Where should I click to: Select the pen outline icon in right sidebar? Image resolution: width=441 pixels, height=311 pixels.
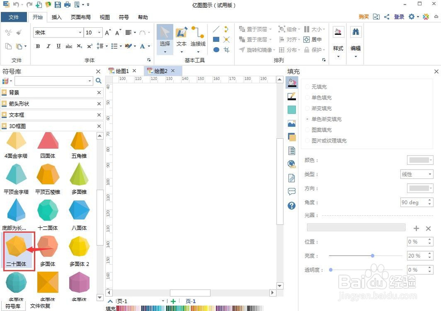291,96
